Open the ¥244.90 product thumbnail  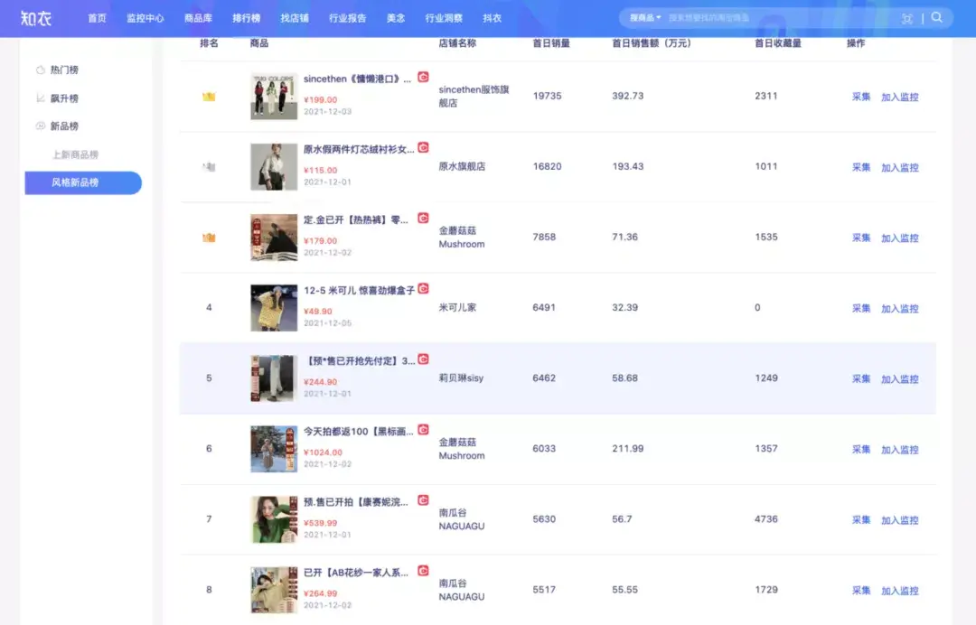pos(274,378)
